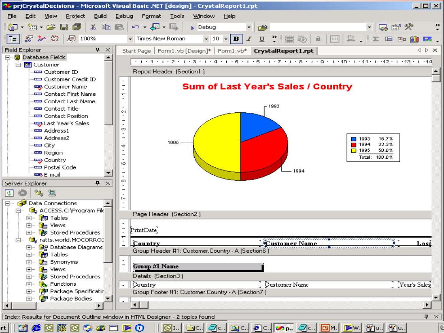
Task: Click the Paste clipboard icon
Action: click(119, 27)
